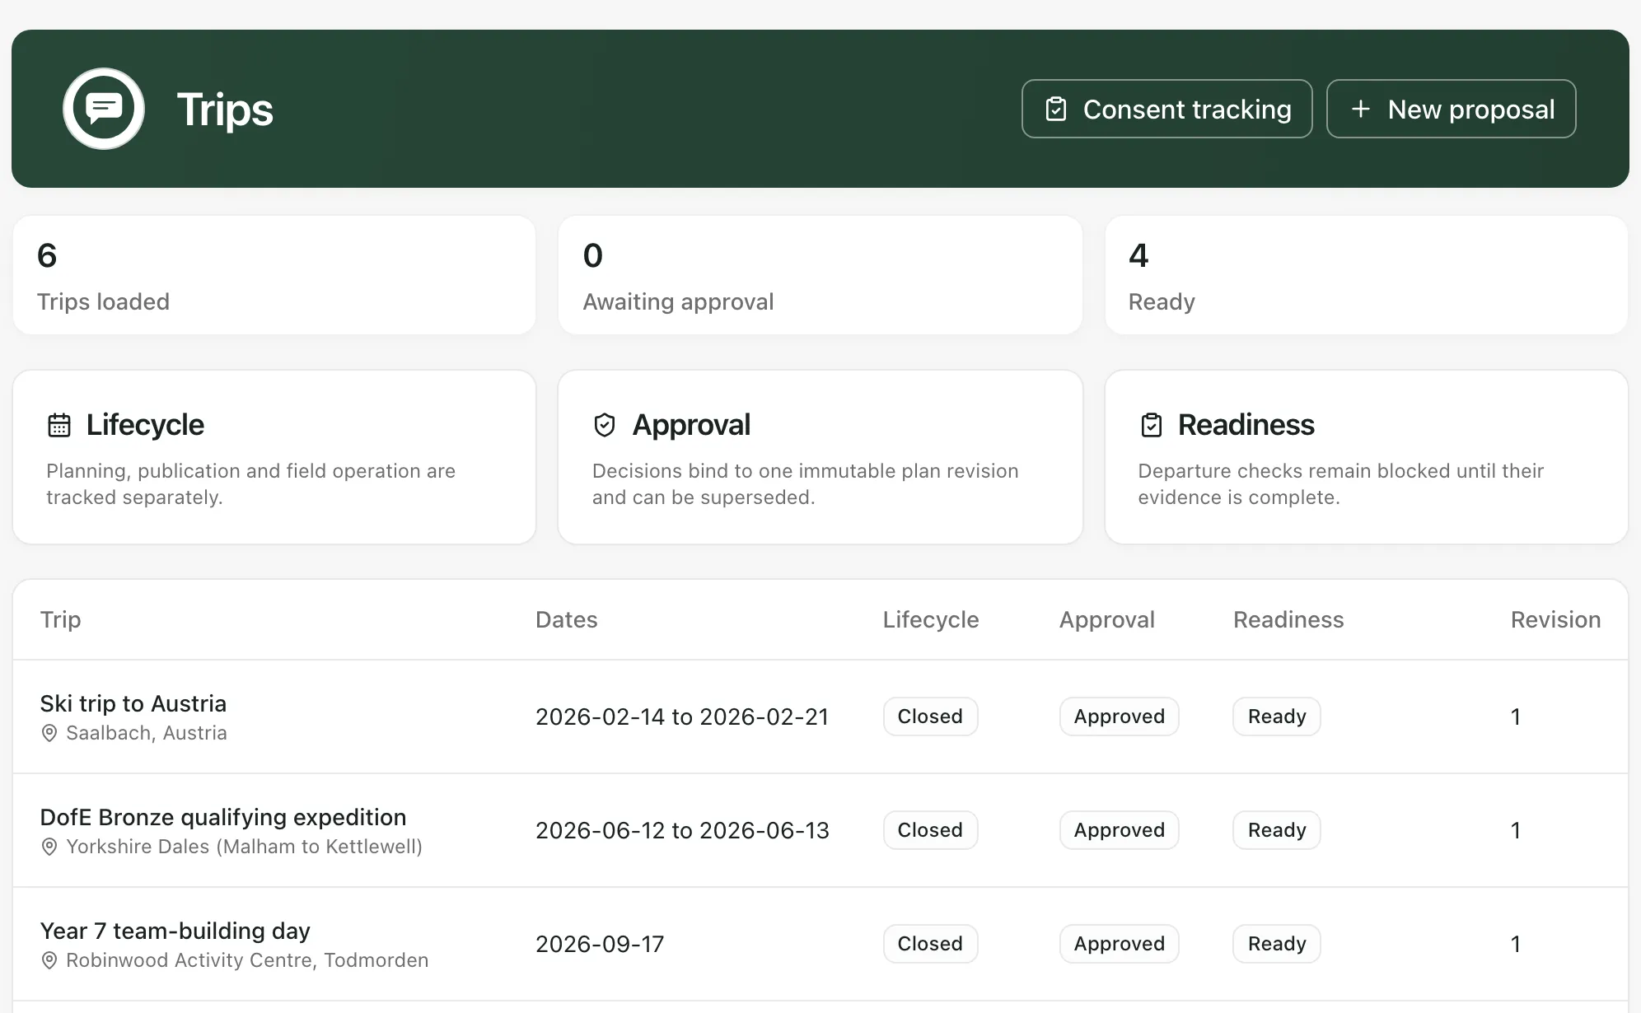Click the Ready count card showing 4

coord(1366,275)
